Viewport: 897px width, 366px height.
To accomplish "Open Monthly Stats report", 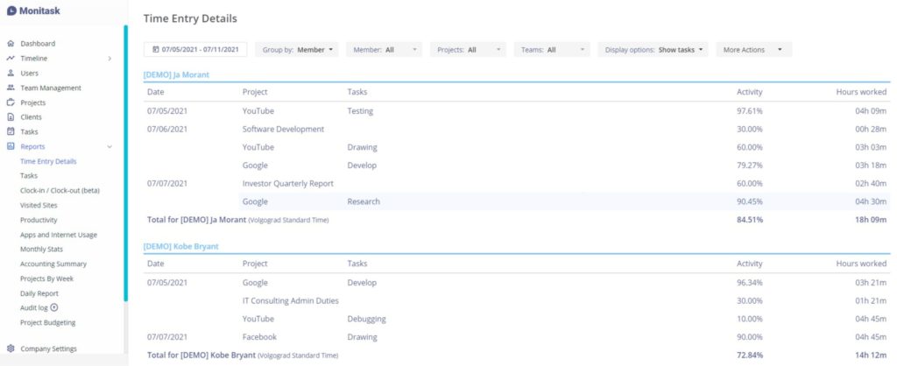I will click(x=41, y=250).
